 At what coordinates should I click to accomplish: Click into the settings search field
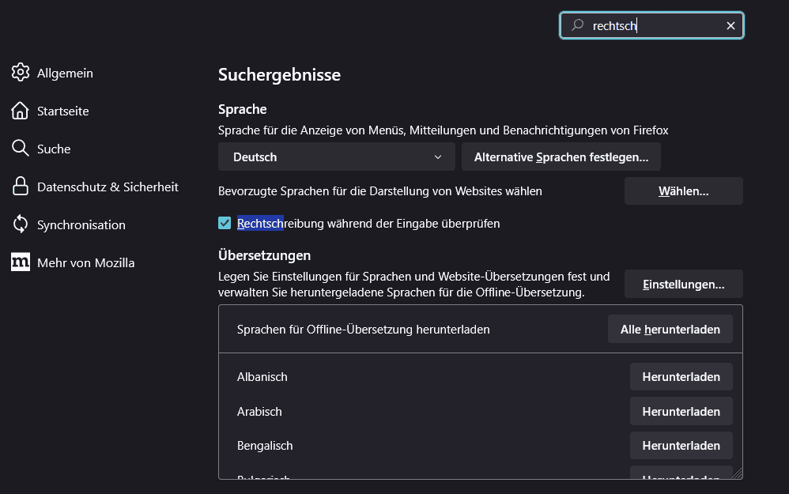click(656, 26)
